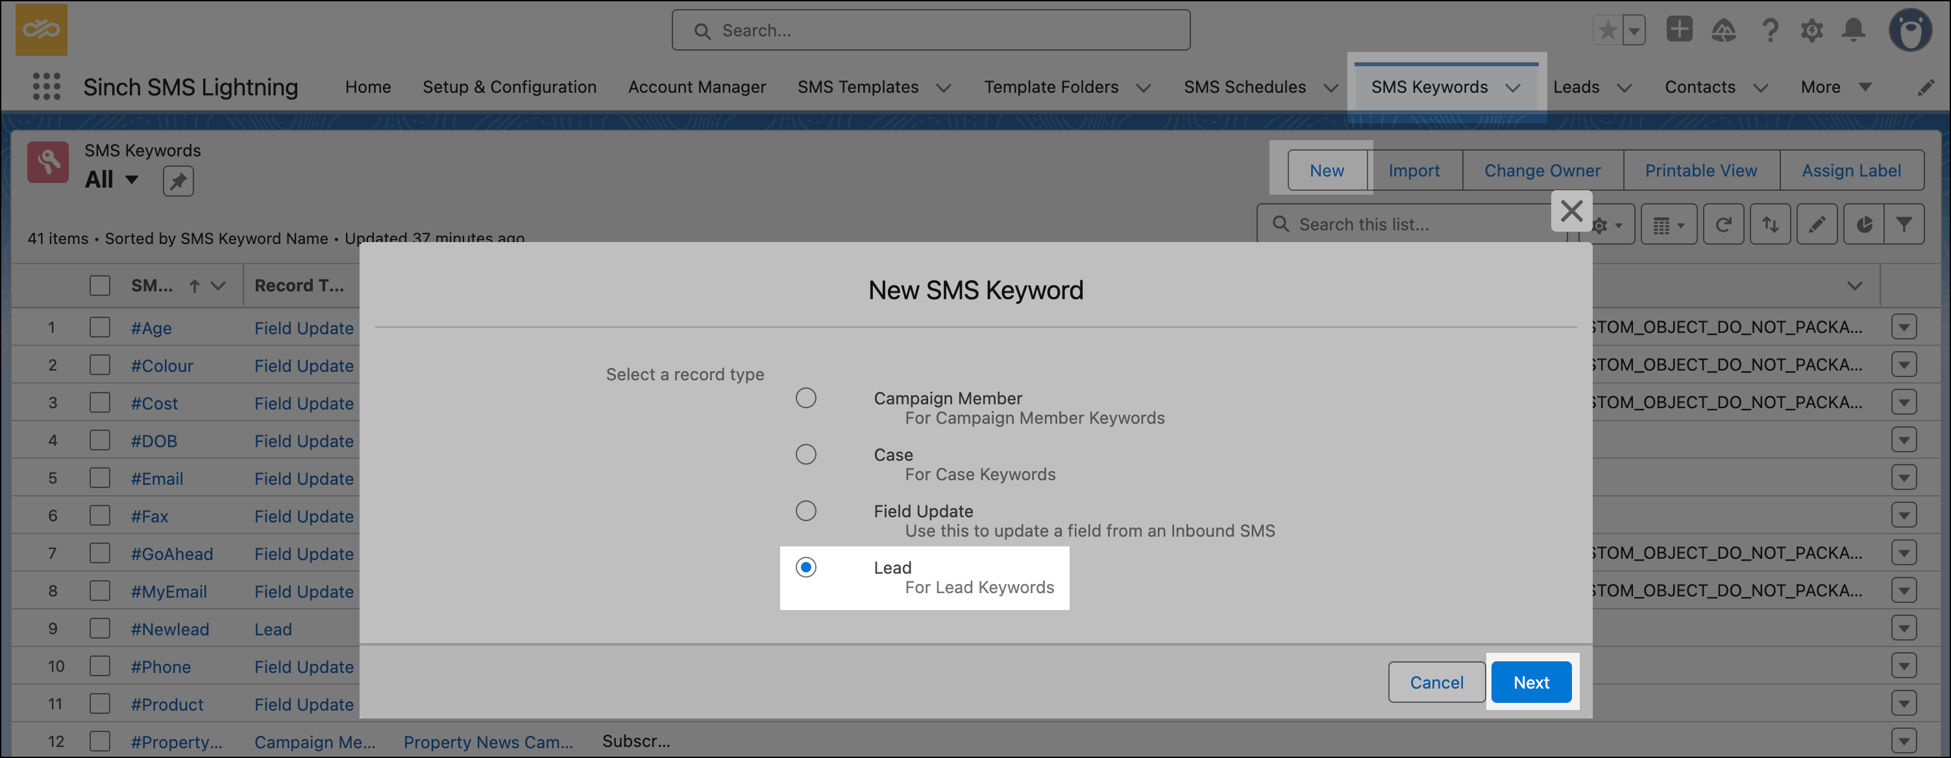Image resolution: width=1951 pixels, height=758 pixels.
Task: Open Property News Cam... campaign link
Action: (489, 742)
